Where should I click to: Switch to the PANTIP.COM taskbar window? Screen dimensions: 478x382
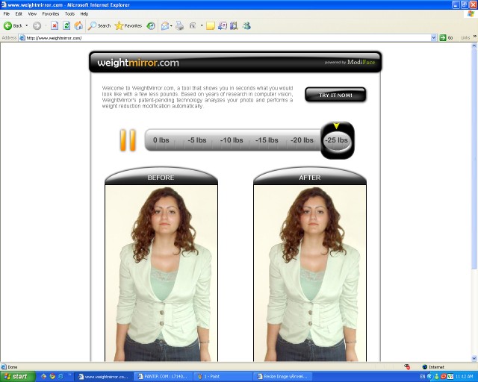pos(164,377)
